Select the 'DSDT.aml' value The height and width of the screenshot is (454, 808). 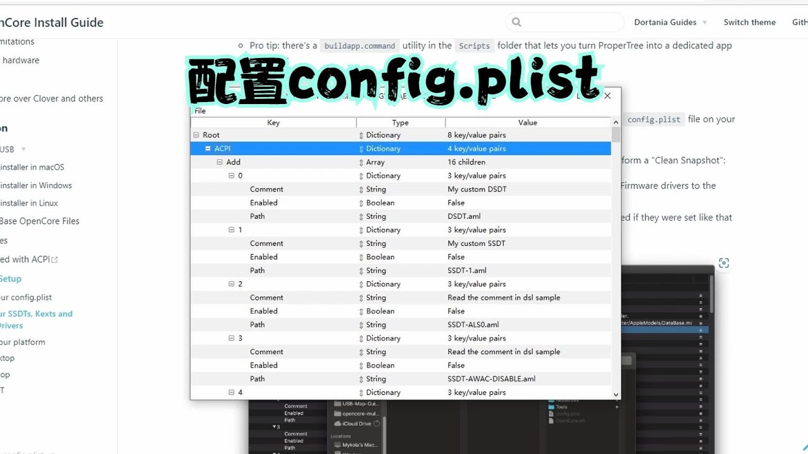(464, 216)
